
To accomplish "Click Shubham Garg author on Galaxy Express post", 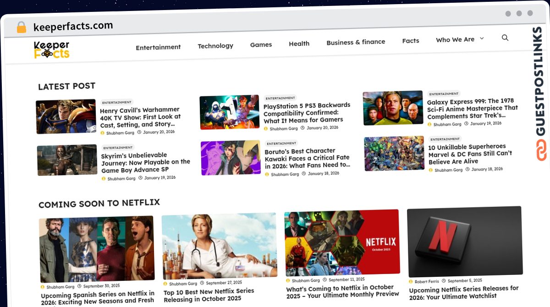I will (x=447, y=124).
